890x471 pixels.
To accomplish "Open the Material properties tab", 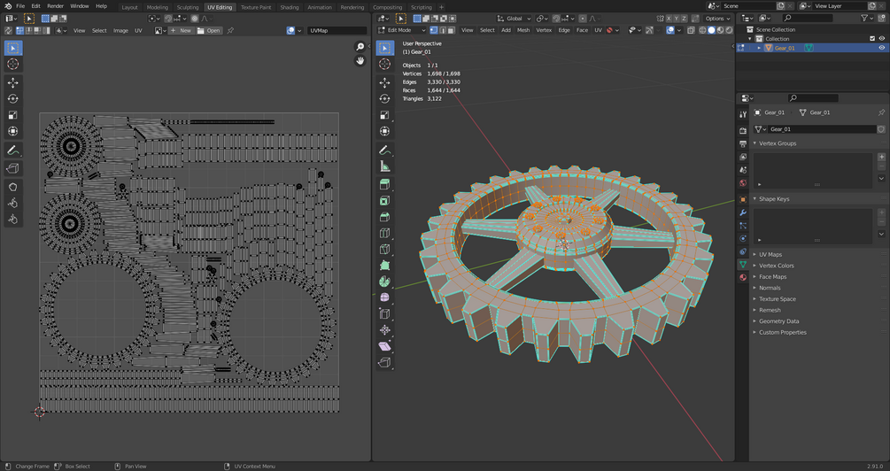I will pos(743,277).
